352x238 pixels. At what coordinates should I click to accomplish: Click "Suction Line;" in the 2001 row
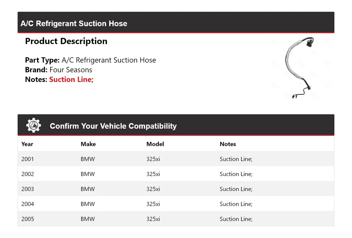pos(236,159)
